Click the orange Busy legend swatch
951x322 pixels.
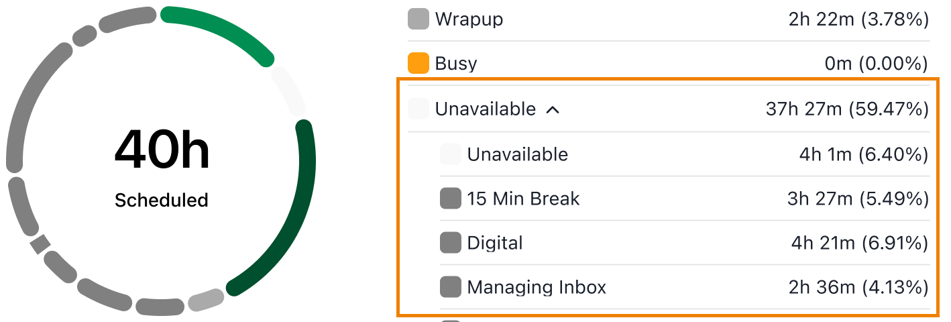pos(418,63)
